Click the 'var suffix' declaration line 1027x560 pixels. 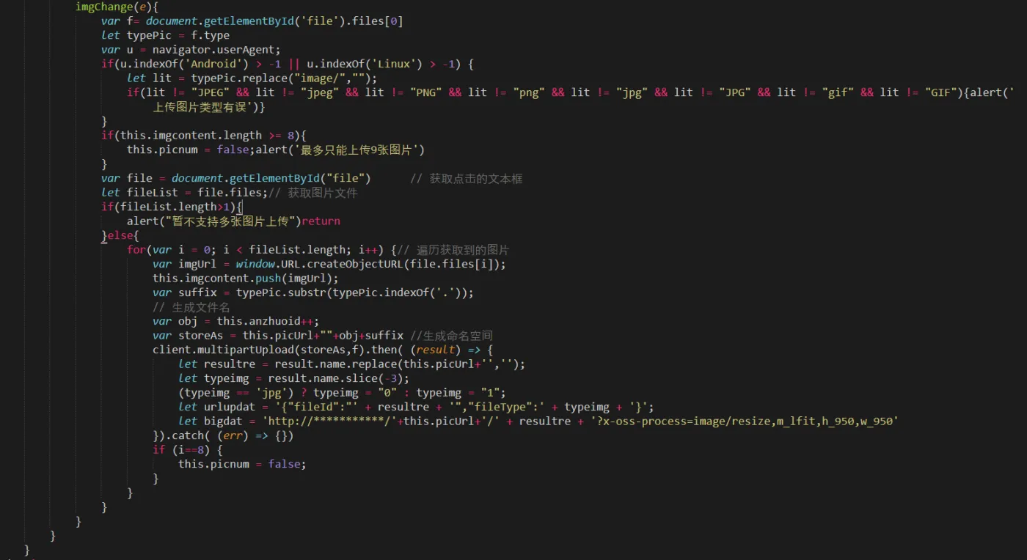[313, 292]
